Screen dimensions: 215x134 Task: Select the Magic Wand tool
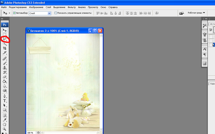coord(5,44)
